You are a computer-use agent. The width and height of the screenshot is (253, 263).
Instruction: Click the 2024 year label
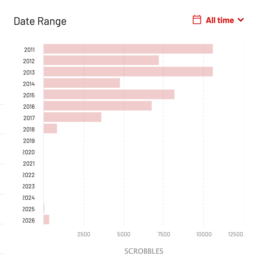[x=29, y=198]
